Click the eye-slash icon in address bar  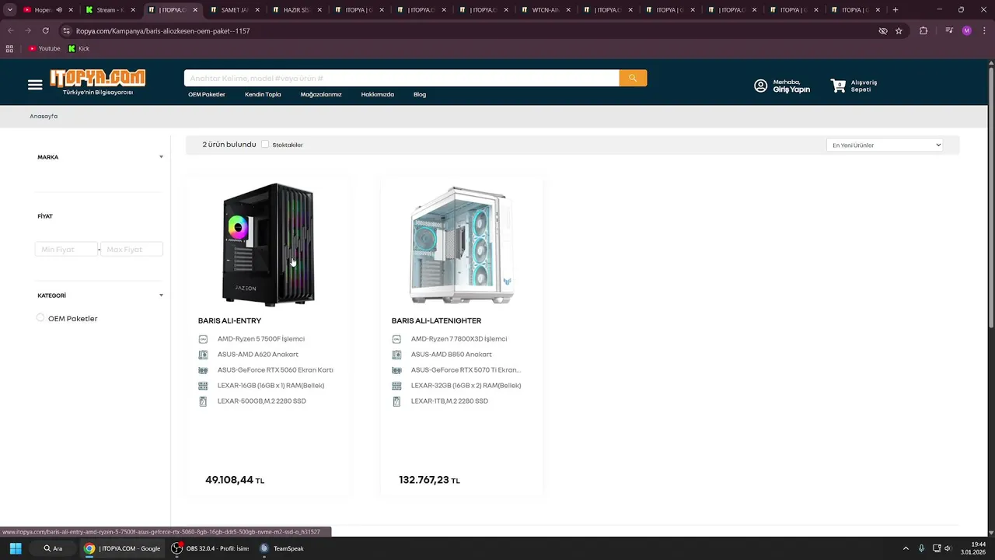click(x=882, y=30)
